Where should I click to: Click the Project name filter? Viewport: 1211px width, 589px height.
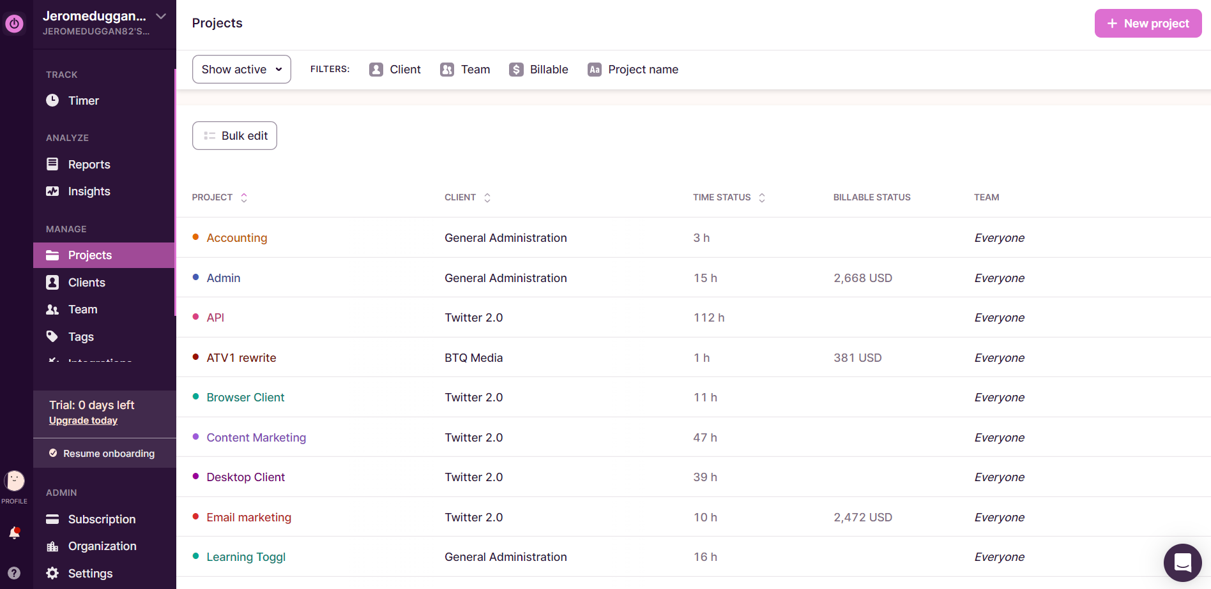(633, 70)
